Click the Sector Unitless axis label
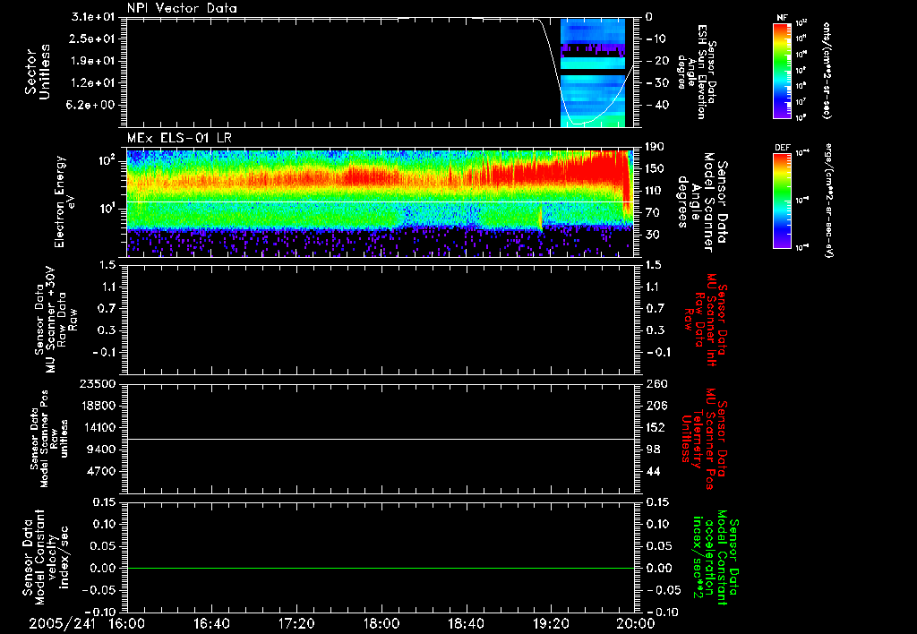The height and width of the screenshot is (634, 917). click(x=36, y=72)
